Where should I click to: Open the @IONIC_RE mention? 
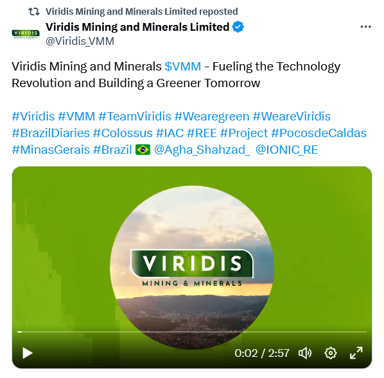287,150
